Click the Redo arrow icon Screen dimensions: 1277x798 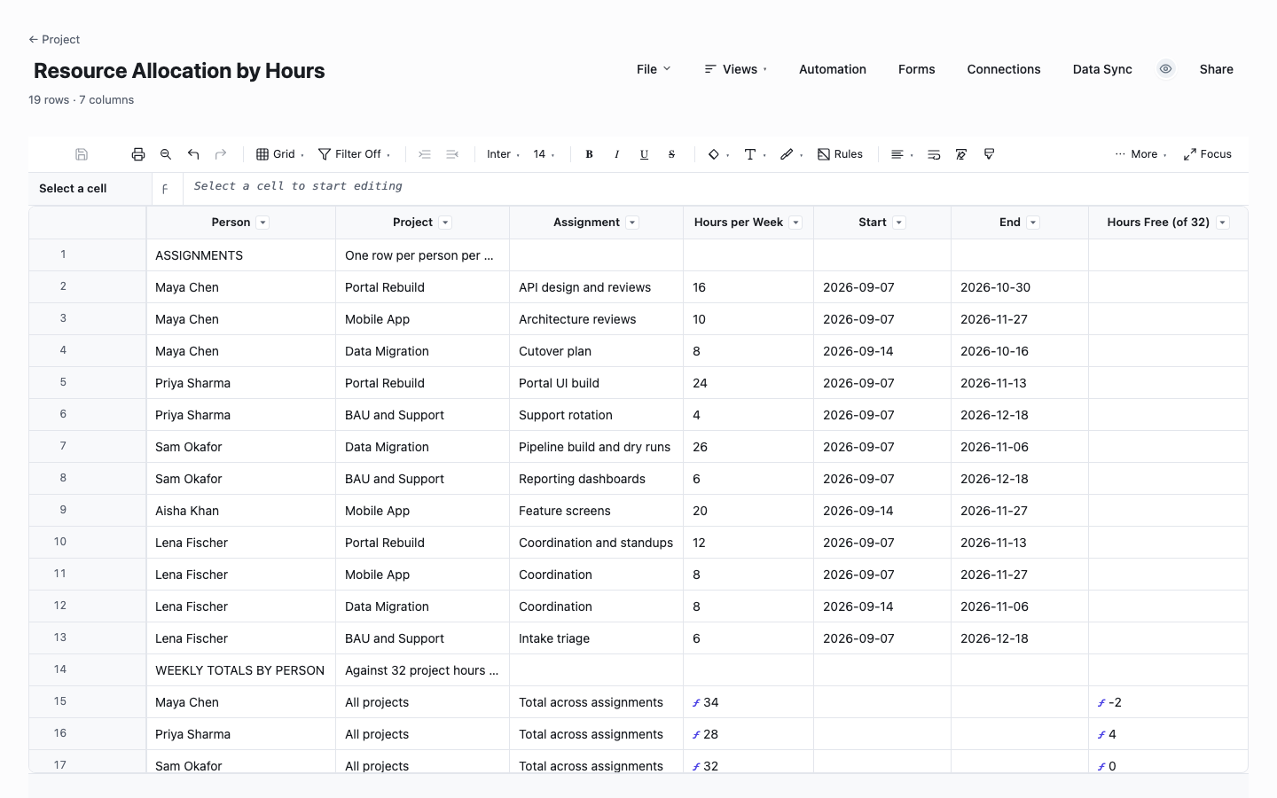click(221, 154)
